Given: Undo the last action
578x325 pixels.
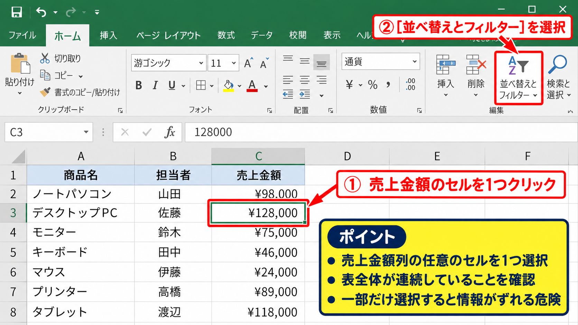Looking at the screenshot, I should (x=41, y=12).
